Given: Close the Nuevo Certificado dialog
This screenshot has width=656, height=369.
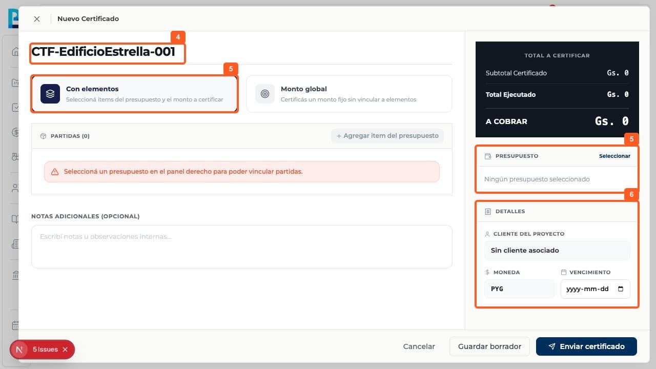Looking at the screenshot, I should tap(37, 19).
